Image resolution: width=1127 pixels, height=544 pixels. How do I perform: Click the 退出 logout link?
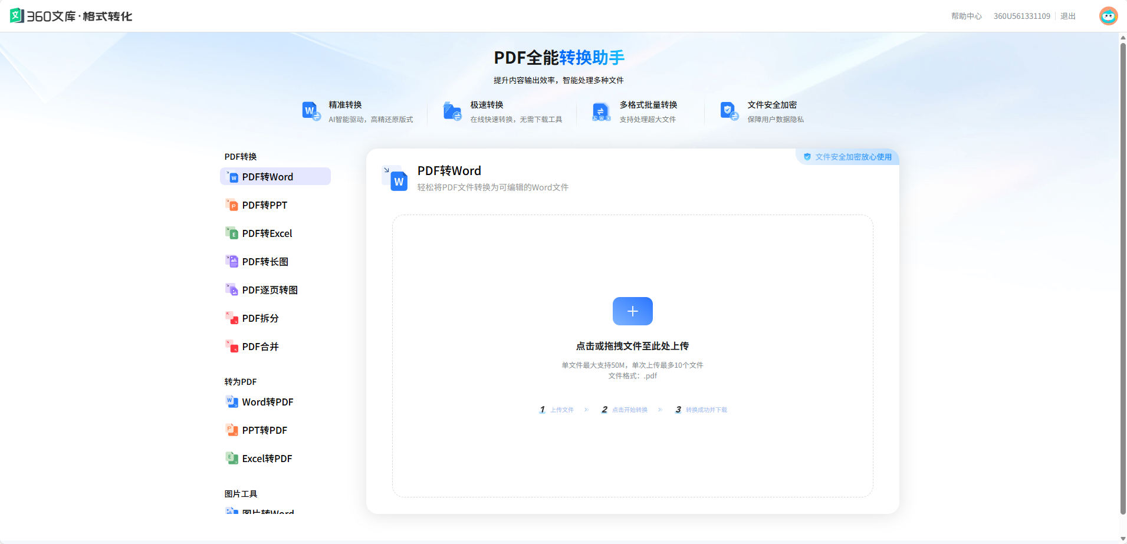pyautogui.click(x=1068, y=17)
